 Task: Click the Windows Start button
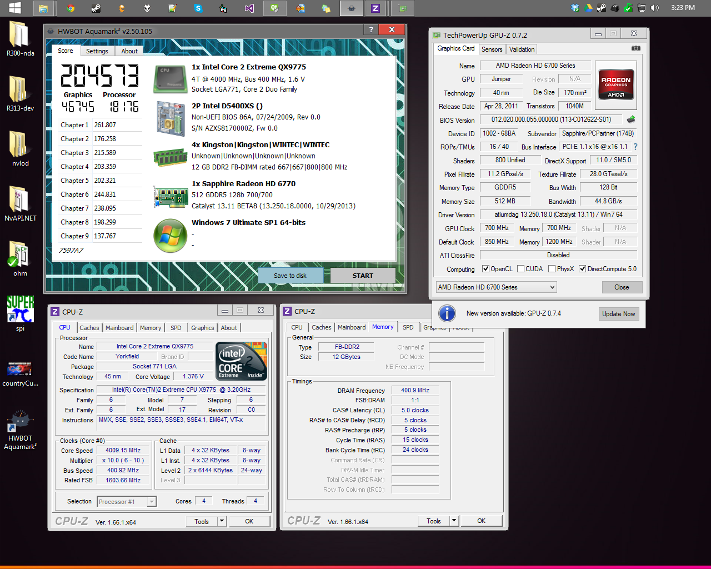pyautogui.click(x=15, y=8)
